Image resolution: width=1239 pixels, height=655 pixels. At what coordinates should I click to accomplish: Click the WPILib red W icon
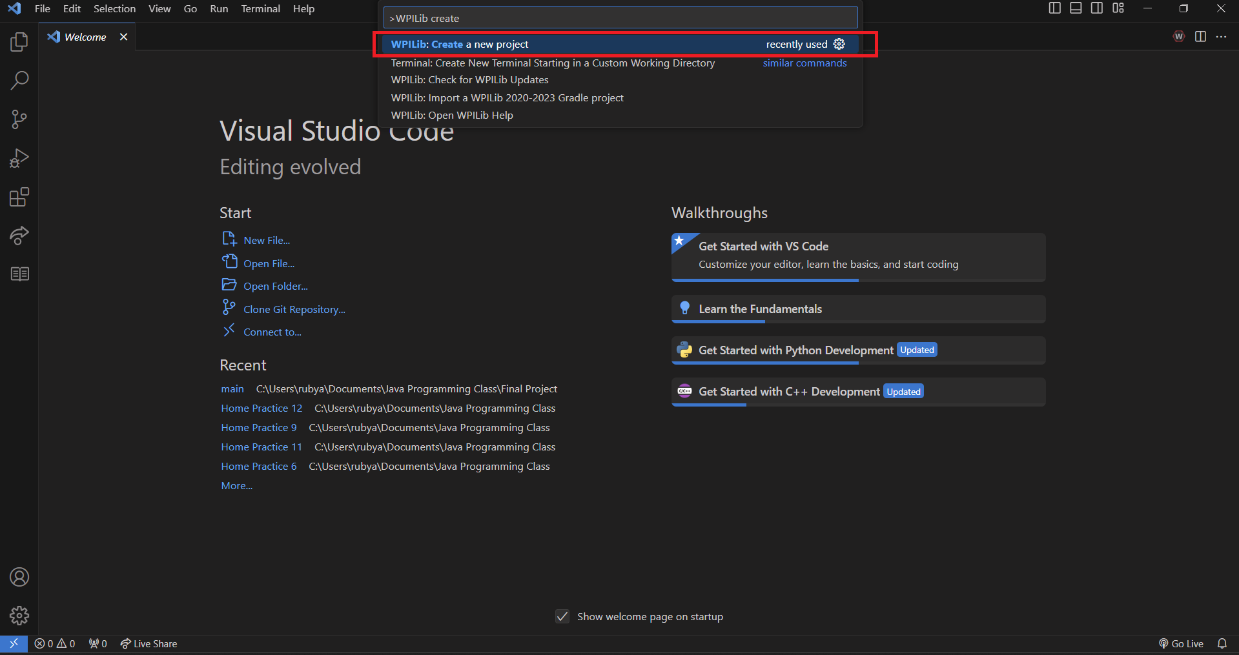[x=1179, y=37]
